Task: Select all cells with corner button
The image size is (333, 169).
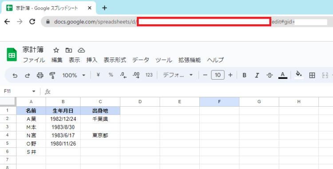Action: pyautogui.click(x=8, y=101)
